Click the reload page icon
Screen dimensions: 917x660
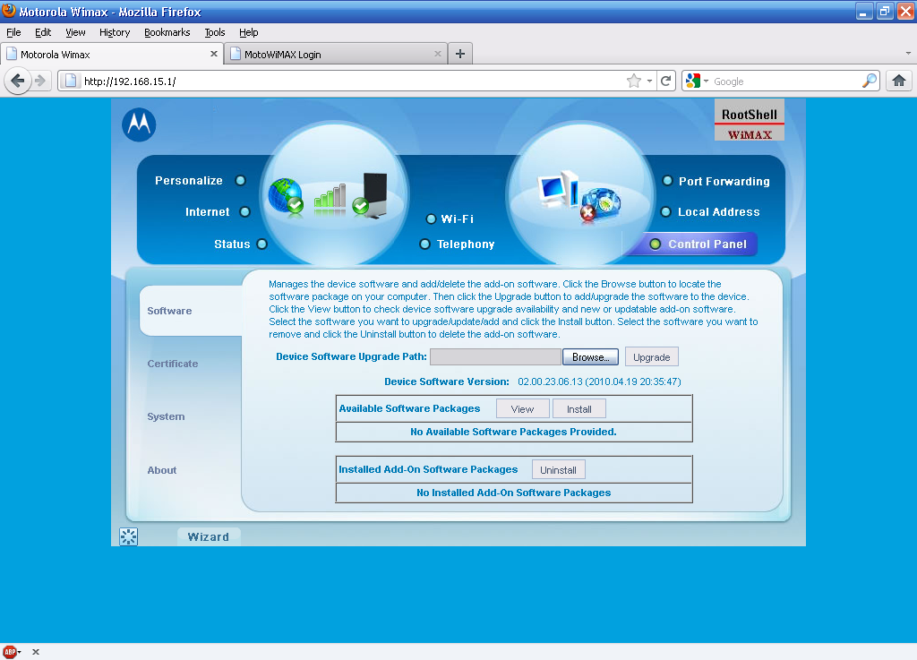(x=665, y=81)
